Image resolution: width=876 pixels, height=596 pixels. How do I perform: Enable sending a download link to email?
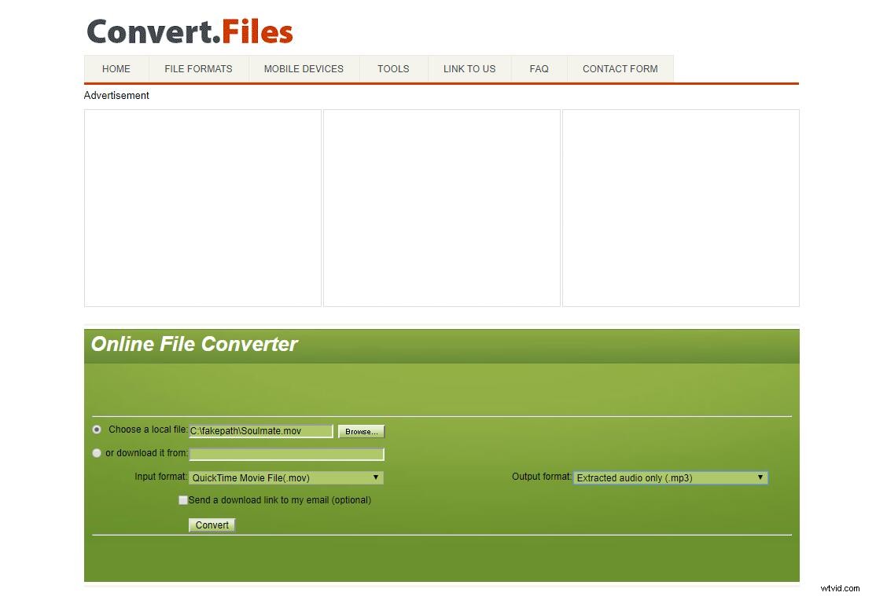pos(182,500)
